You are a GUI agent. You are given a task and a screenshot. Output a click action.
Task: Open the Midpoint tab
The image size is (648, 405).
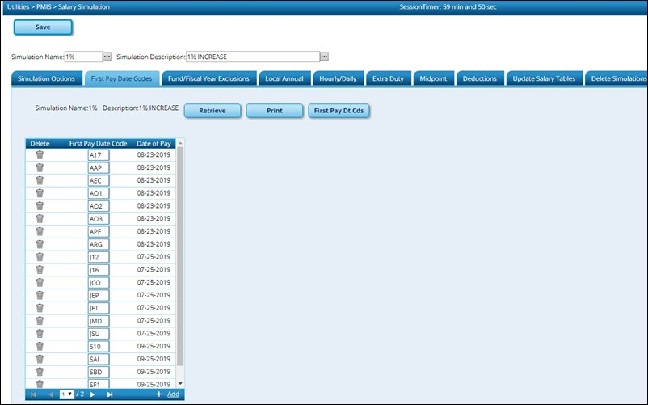(x=433, y=78)
